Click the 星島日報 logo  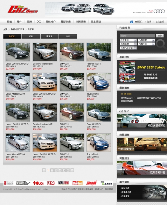coord(64,183)
